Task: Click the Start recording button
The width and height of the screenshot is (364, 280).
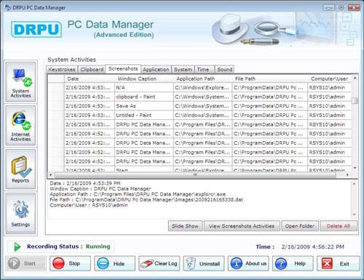Action: [26, 263]
